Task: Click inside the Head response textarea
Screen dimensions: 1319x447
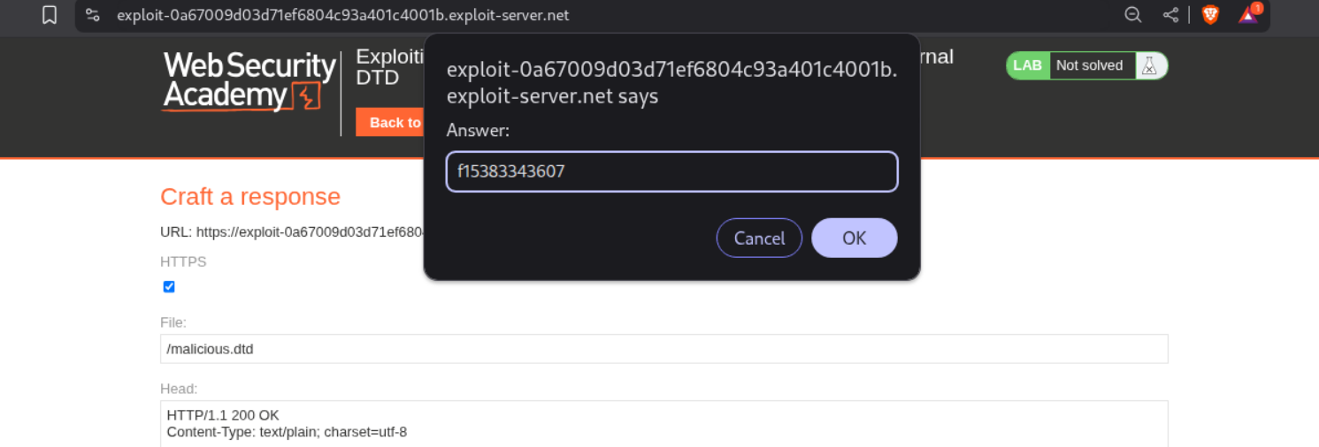Action: 663,424
